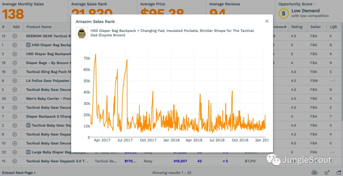Click the 70k y-axis label
This screenshot has height=176, width=343.
87,58
